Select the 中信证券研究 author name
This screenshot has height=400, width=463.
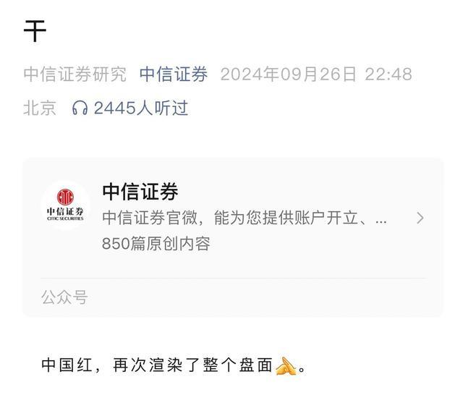[75, 74]
